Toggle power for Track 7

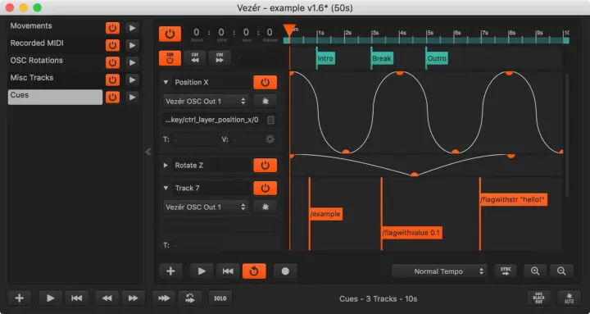[265, 188]
